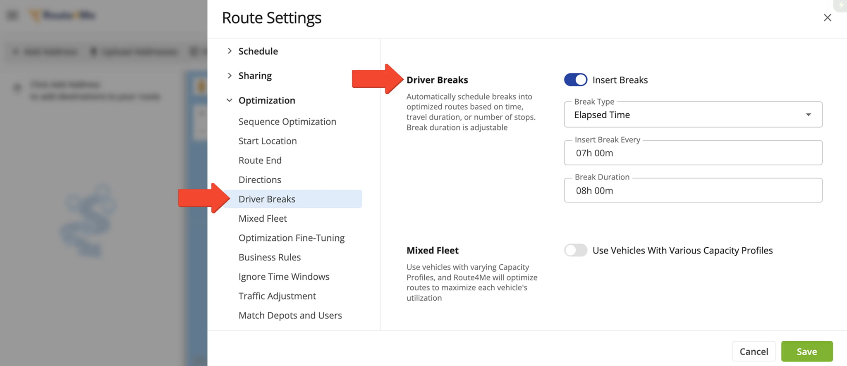
Task: Select Sequence Optimization in sidebar
Action: tap(287, 122)
